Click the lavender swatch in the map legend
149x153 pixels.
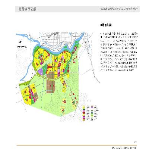tap(92, 107)
